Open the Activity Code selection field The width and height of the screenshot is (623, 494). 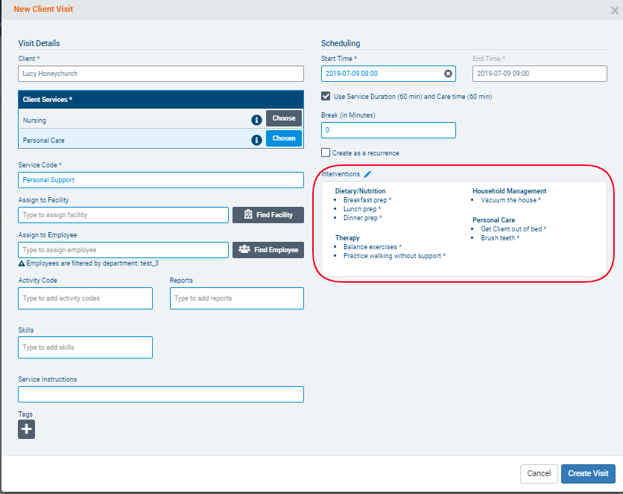point(86,298)
